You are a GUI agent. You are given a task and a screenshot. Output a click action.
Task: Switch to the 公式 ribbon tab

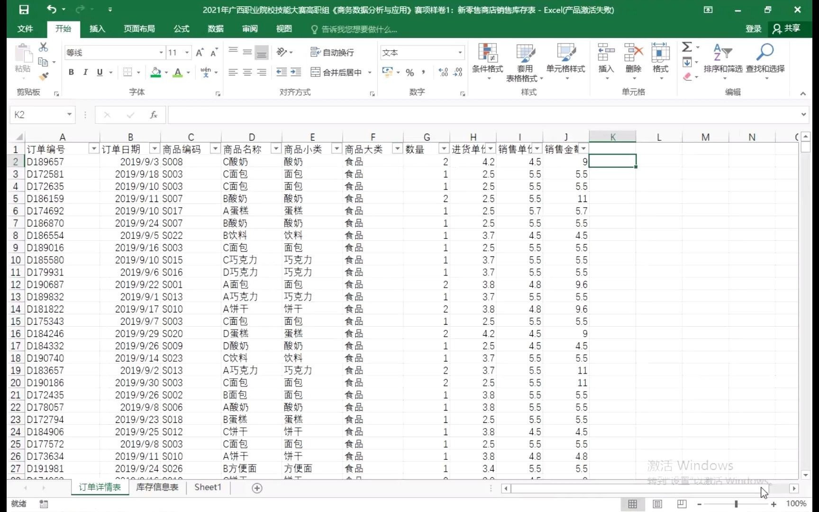tap(182, 29)
